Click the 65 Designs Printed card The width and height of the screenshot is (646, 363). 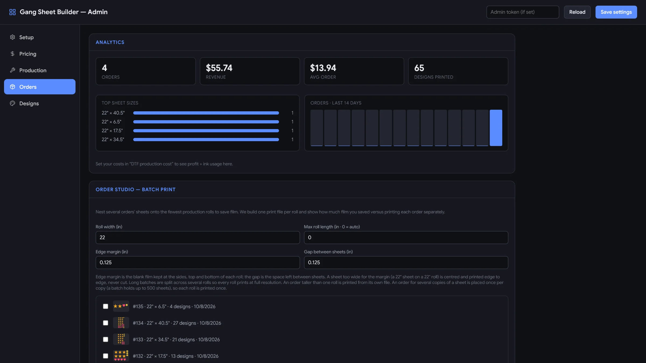click(x=458, y=71)
